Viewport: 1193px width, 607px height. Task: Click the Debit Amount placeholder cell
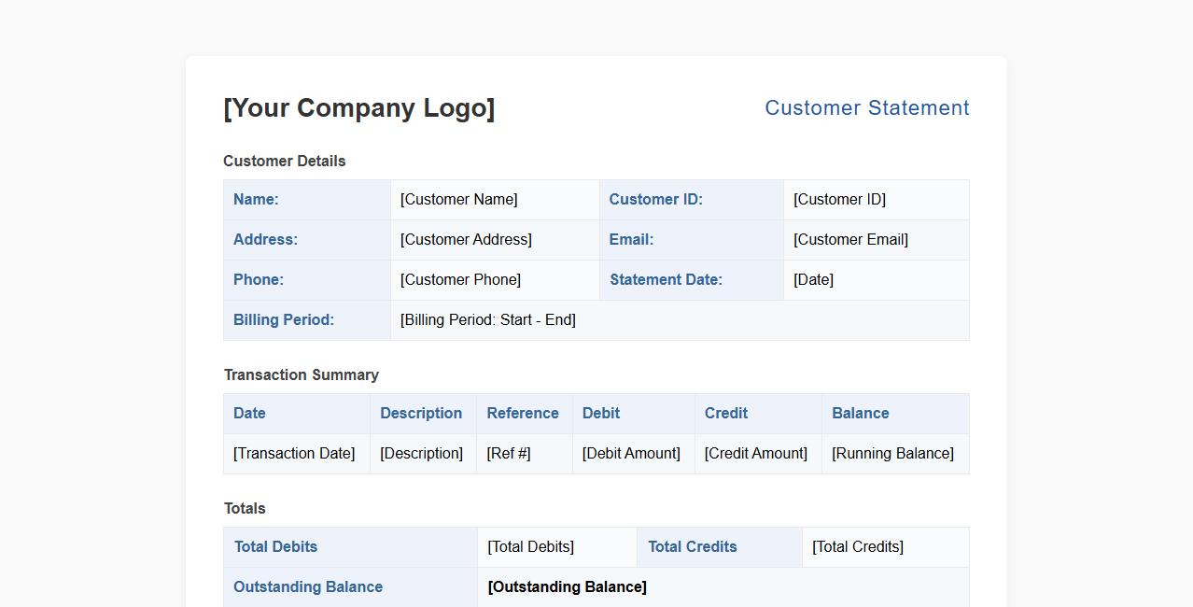click(629, 453)
